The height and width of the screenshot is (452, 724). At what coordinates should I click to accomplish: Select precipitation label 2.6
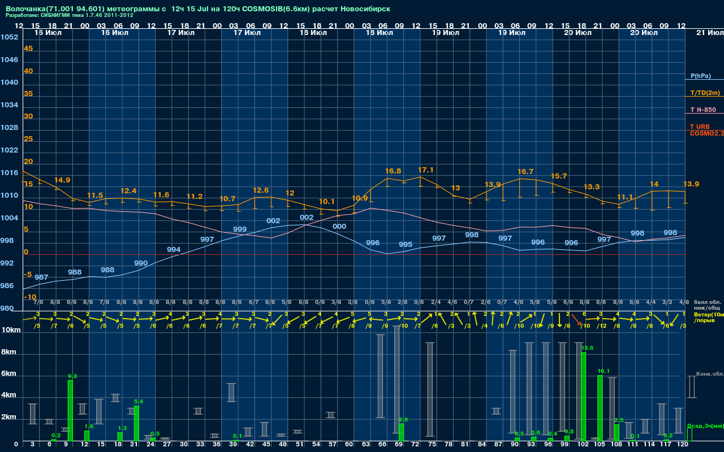(x=403, y=420)
